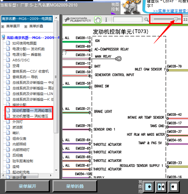
Task: Click the INLET CAM SENSOR 1 label
Action: pyautogui.click(x=150, y=69)
